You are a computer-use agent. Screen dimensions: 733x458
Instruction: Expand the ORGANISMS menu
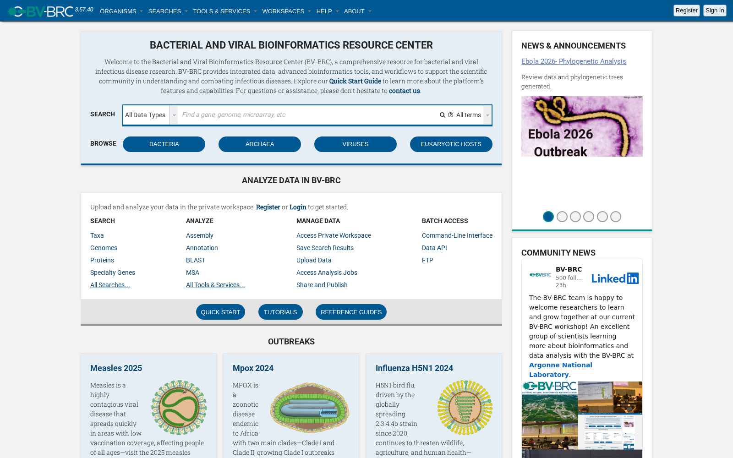(121, 11)
